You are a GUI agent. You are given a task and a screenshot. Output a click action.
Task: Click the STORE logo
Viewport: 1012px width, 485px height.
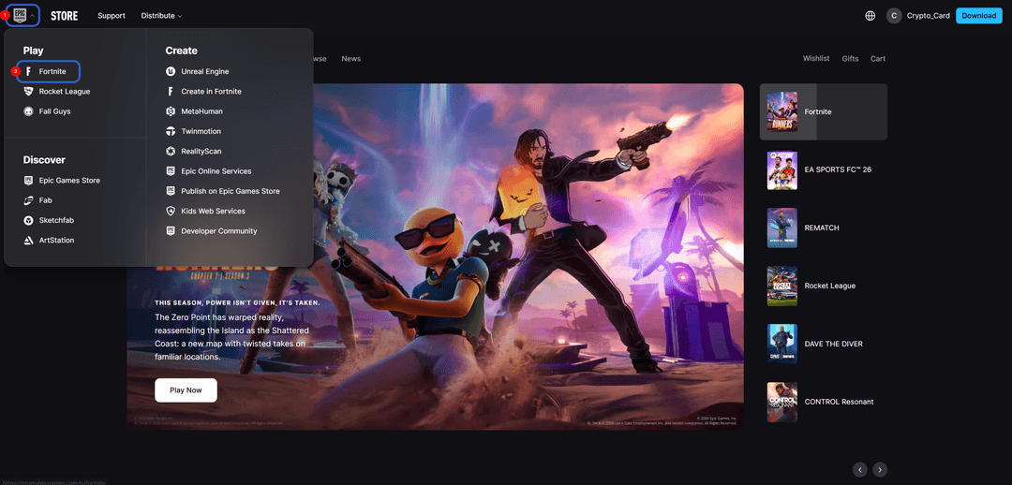[x=64, y=16]
